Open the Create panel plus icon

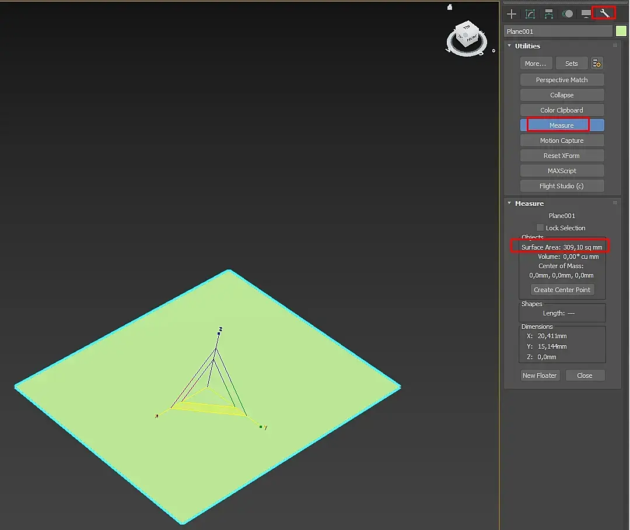tap(512, 14)
